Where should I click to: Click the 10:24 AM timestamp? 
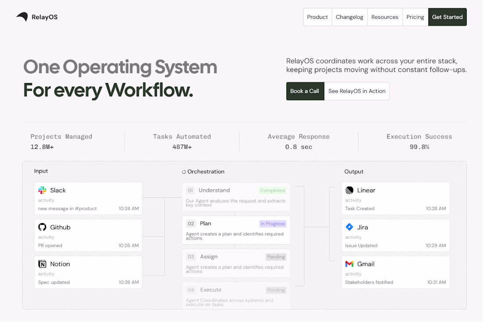pyautogui.click(x=129, y=209)
